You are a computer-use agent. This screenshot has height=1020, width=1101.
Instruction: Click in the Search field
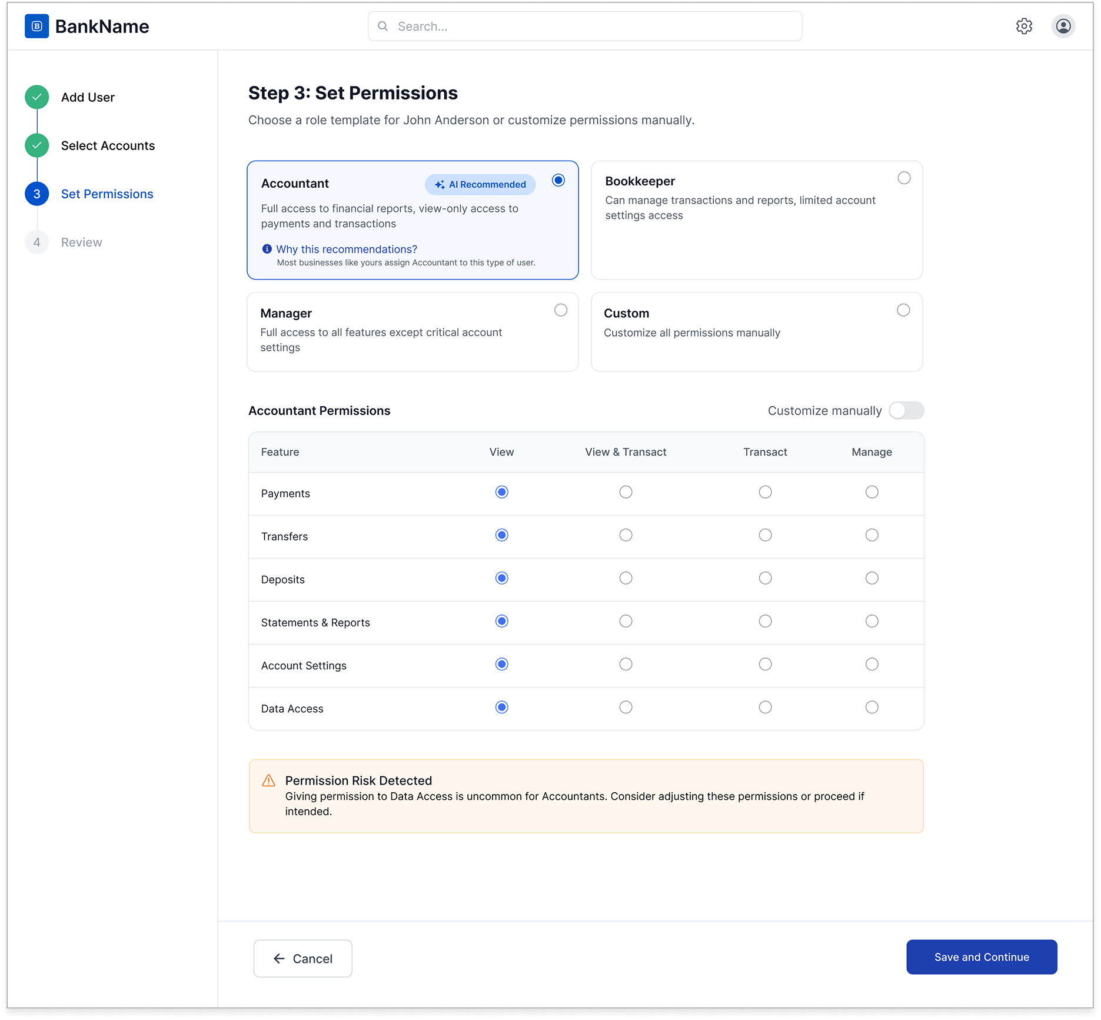click(x=585, y=26)
